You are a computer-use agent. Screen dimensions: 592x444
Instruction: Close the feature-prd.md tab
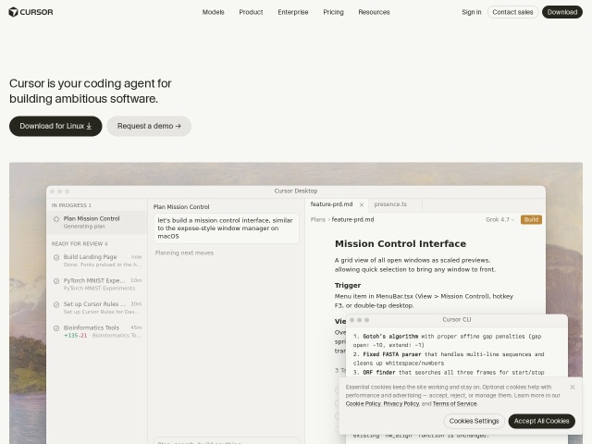point(362,204)
